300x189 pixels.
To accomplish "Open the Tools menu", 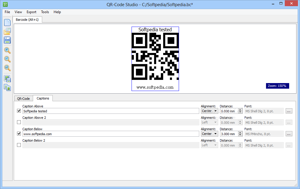I will (x=45, y=12).
